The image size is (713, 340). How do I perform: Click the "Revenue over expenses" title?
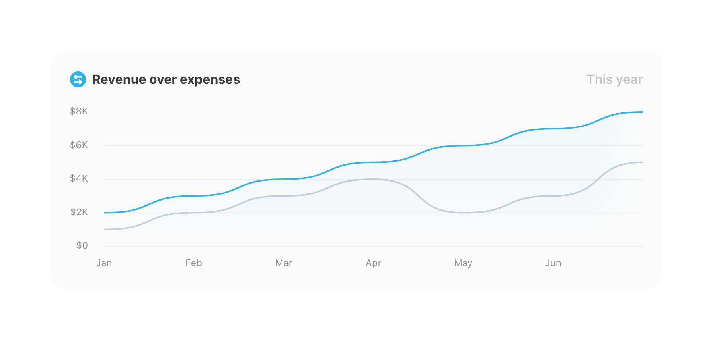pos(166,79)
